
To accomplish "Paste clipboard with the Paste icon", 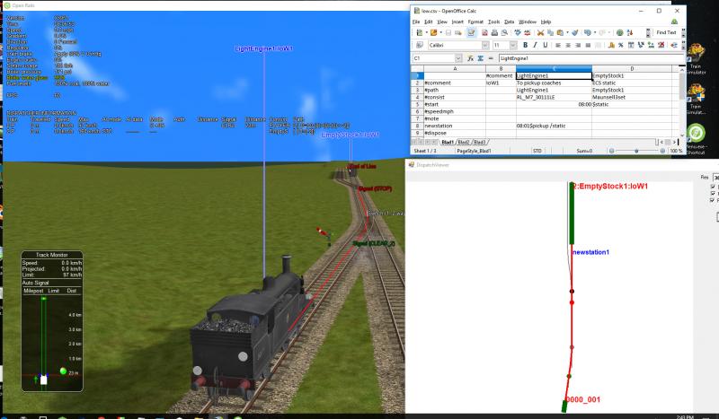I will [x=560, y=32].
